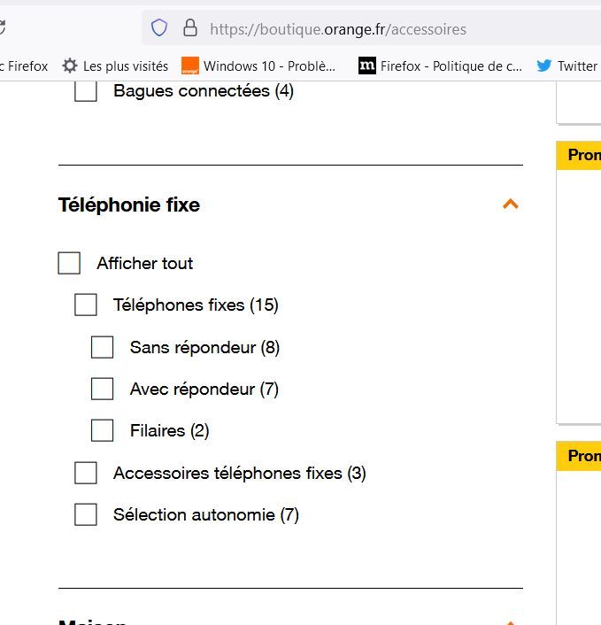This screenshot has width=601, height=625.
Task: Enable Sélection autonomie checkbox
Action: (86, 514)
